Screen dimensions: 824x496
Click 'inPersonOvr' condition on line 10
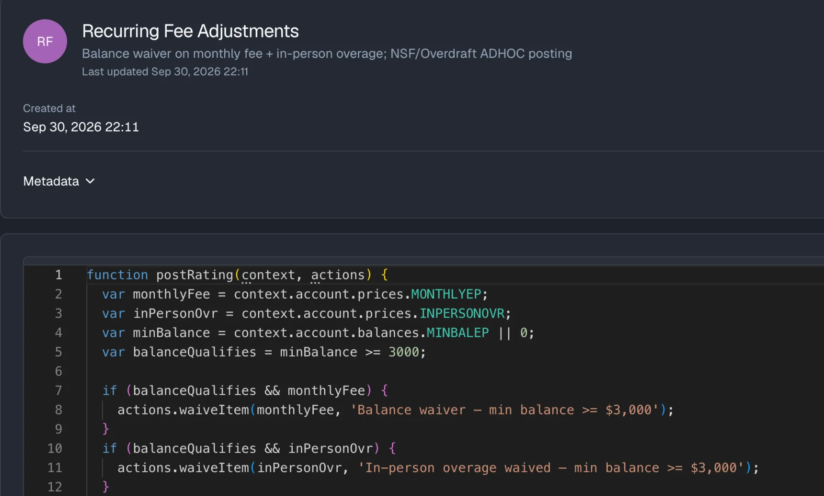[x=330, y=449]
